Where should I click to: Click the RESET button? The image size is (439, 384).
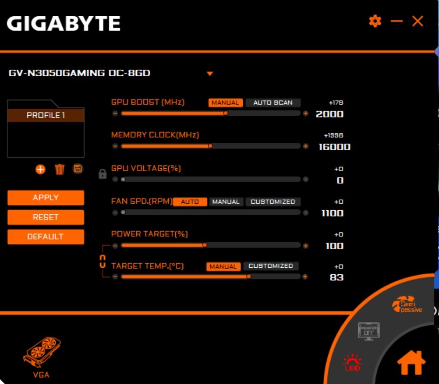tap(46, 217)
